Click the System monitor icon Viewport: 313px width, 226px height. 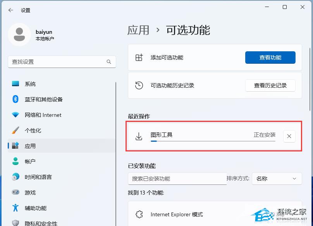click(x=15, y=83)
